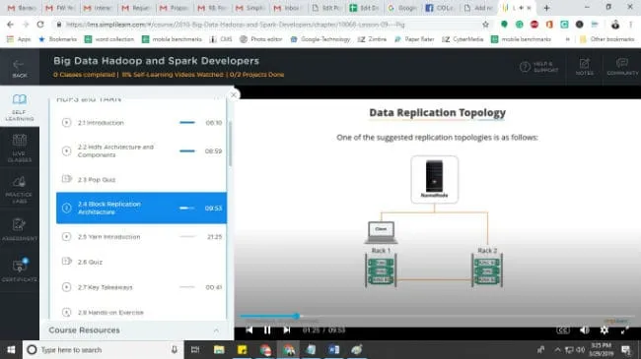Open the Self Learning sidebar section
Image resolution: width=641 pixels, height=359 pixels.
(x=19, y=107)
